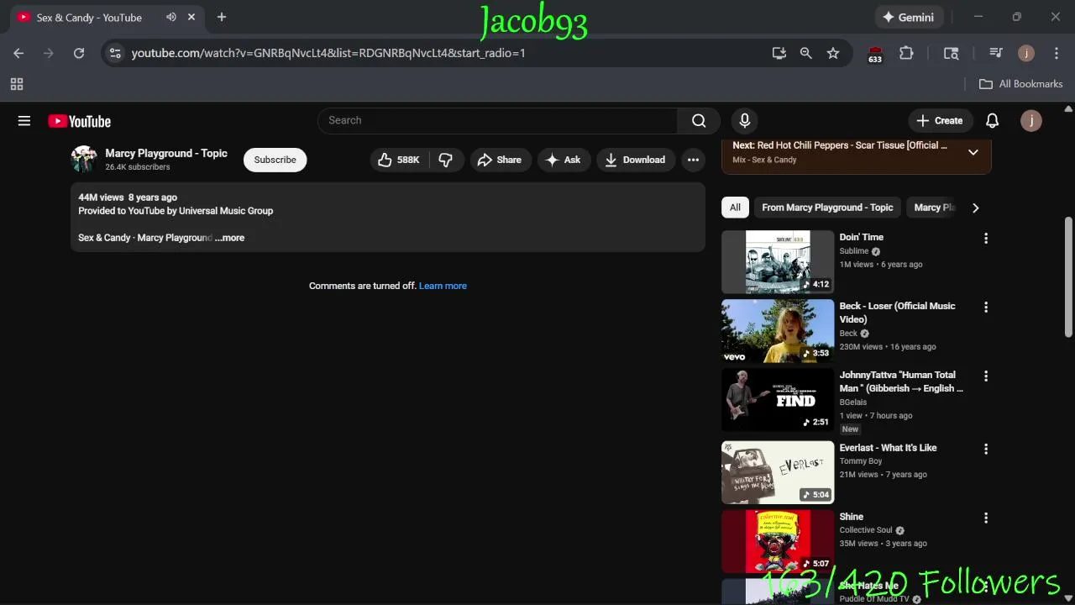1075x605 pixels.
Task: Open the Beck channel name
Action: [849, 334]
